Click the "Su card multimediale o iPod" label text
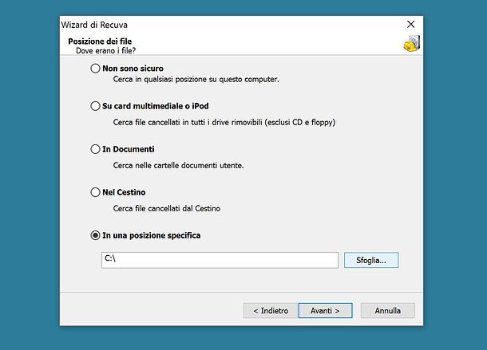This screenshot has width=487, height=350. click(x=156, y=106)
